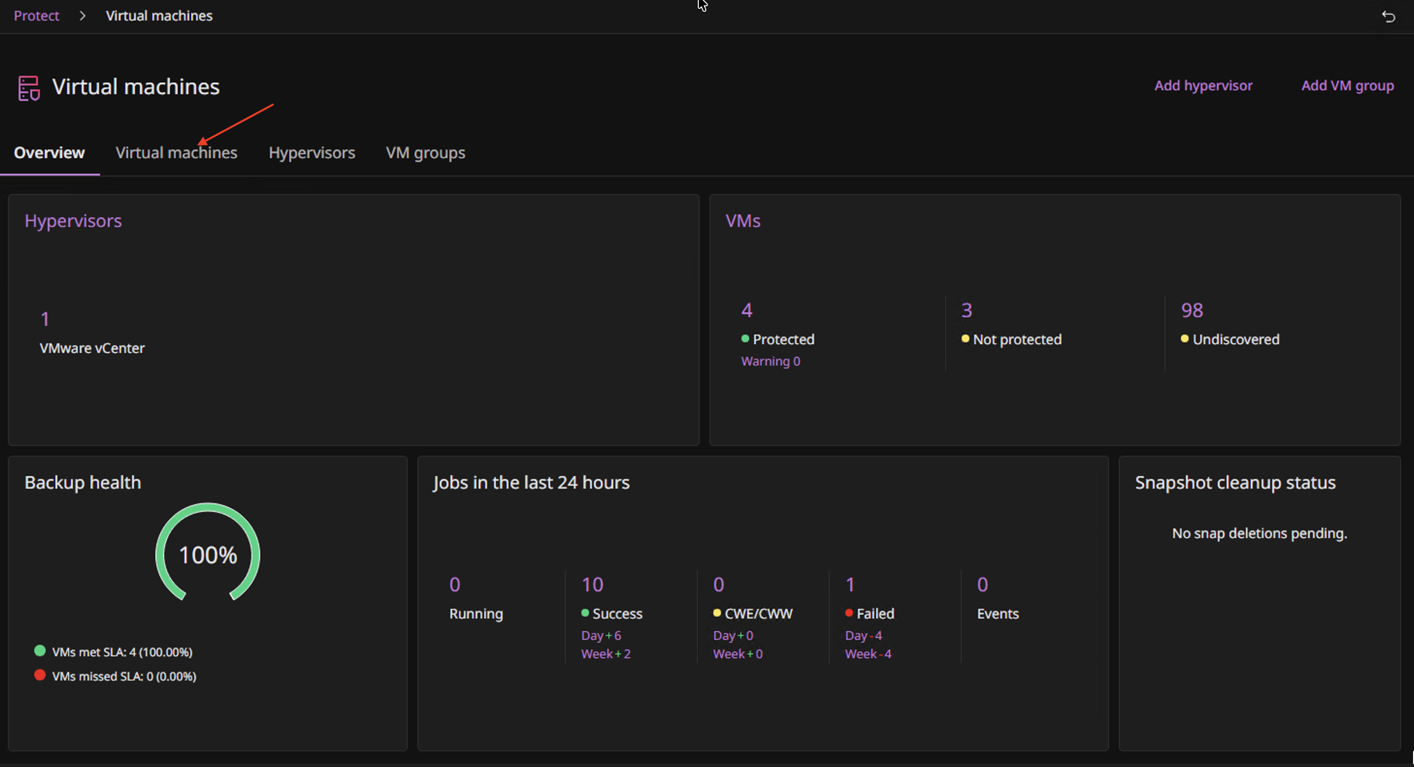Screen dimensions: 1414x767
Task: Click the Events count 0
Action: [x=983, y=584]
